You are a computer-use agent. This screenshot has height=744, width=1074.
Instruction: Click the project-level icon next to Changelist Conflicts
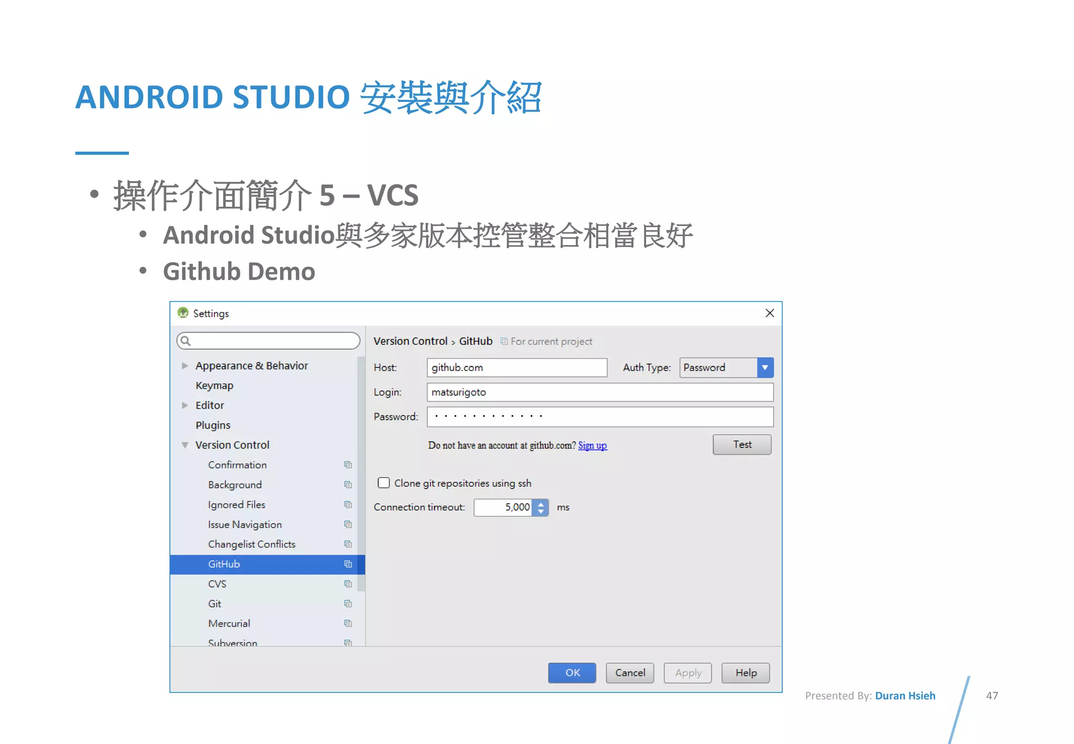point(348,544)
